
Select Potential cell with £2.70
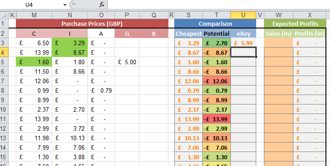tap(216, 43)
